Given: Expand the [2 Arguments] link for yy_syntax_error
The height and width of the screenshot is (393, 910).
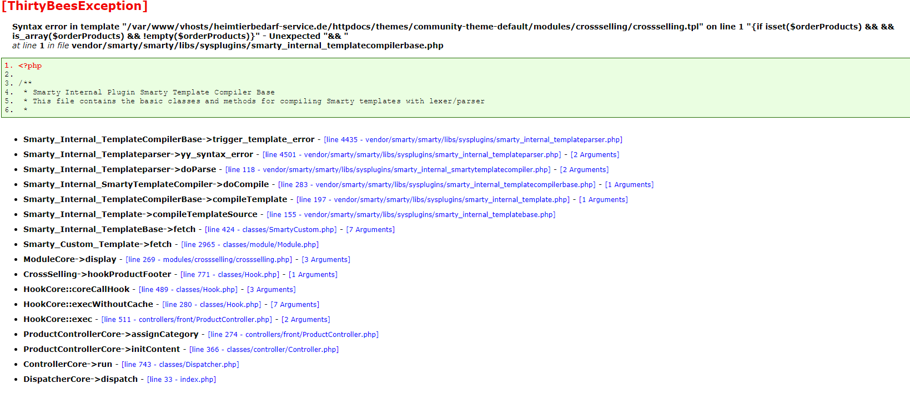Looking at the screenshot, I should [595, 155].
